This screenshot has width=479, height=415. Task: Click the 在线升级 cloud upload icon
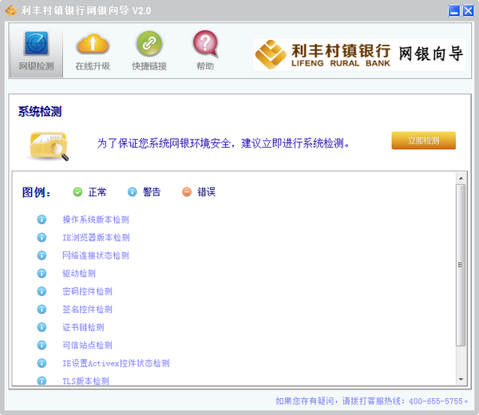click(x=93, y=44)
